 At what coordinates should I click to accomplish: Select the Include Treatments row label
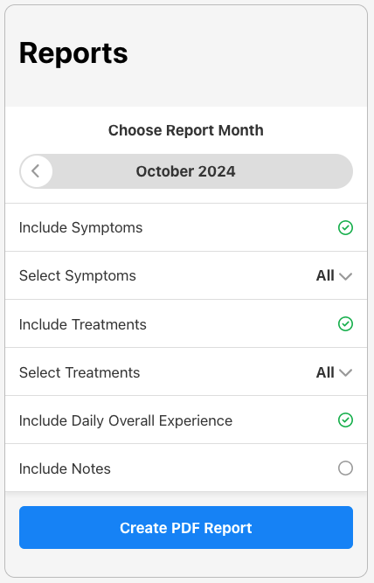pos(82,324)
